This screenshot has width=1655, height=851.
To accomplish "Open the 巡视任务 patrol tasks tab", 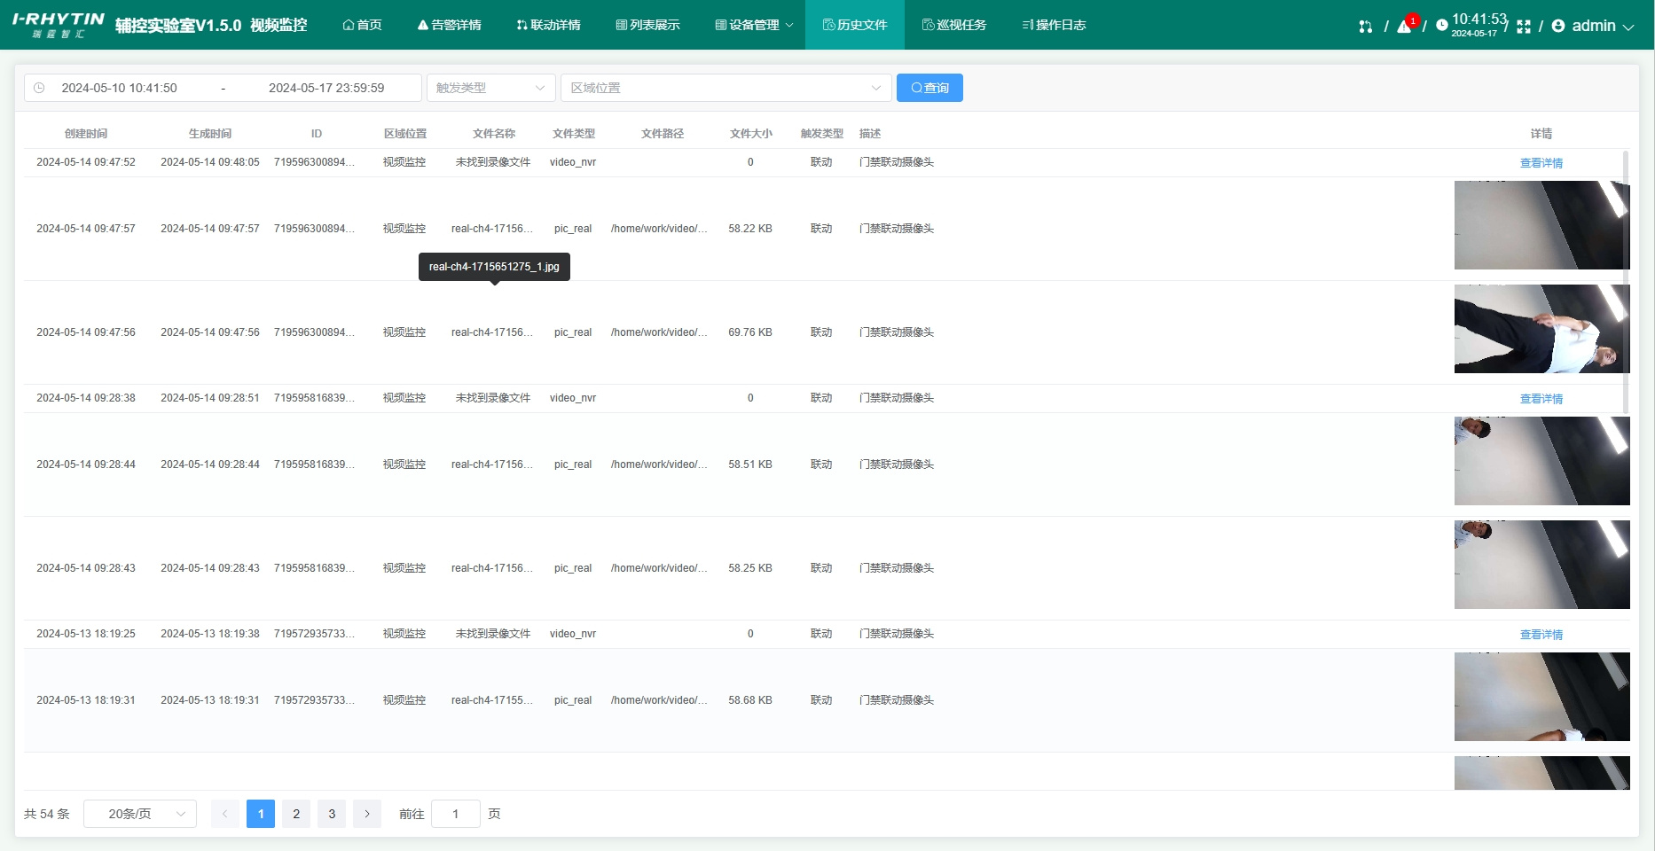I will (954, 25).
